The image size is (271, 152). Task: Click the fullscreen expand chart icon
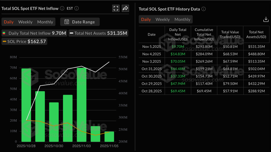[x=116, y=8]
